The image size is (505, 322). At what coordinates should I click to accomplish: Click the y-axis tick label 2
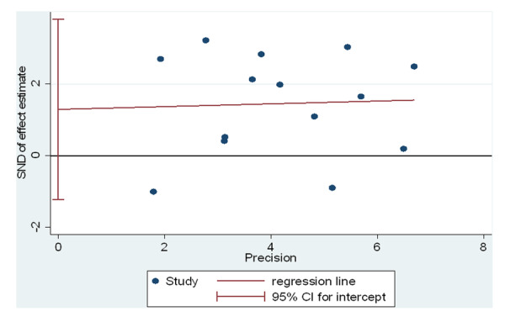click(x=37, y=83)
